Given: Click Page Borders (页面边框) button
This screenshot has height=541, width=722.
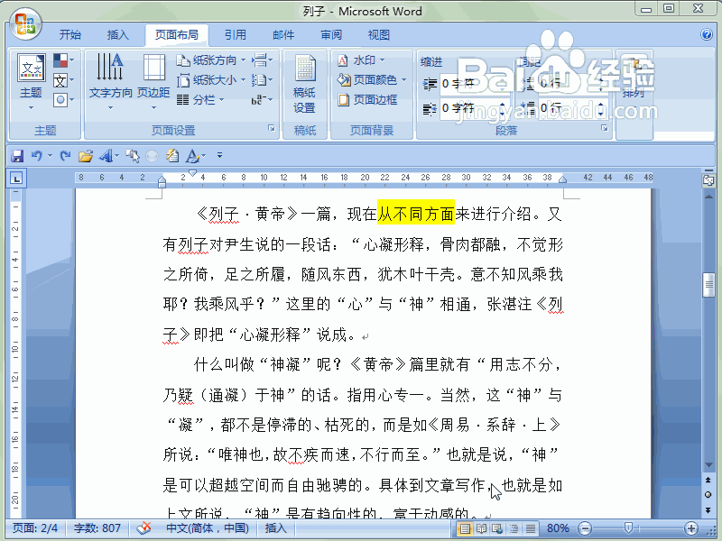Looking at the screenshot, I should click(367, 100).
